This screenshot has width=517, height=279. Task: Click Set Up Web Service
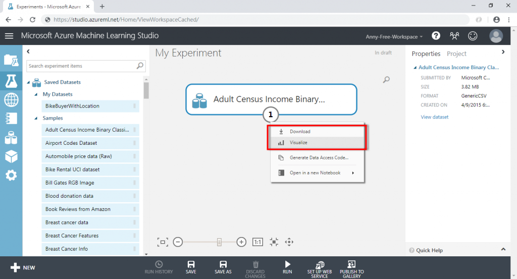(x=320, y=269)
